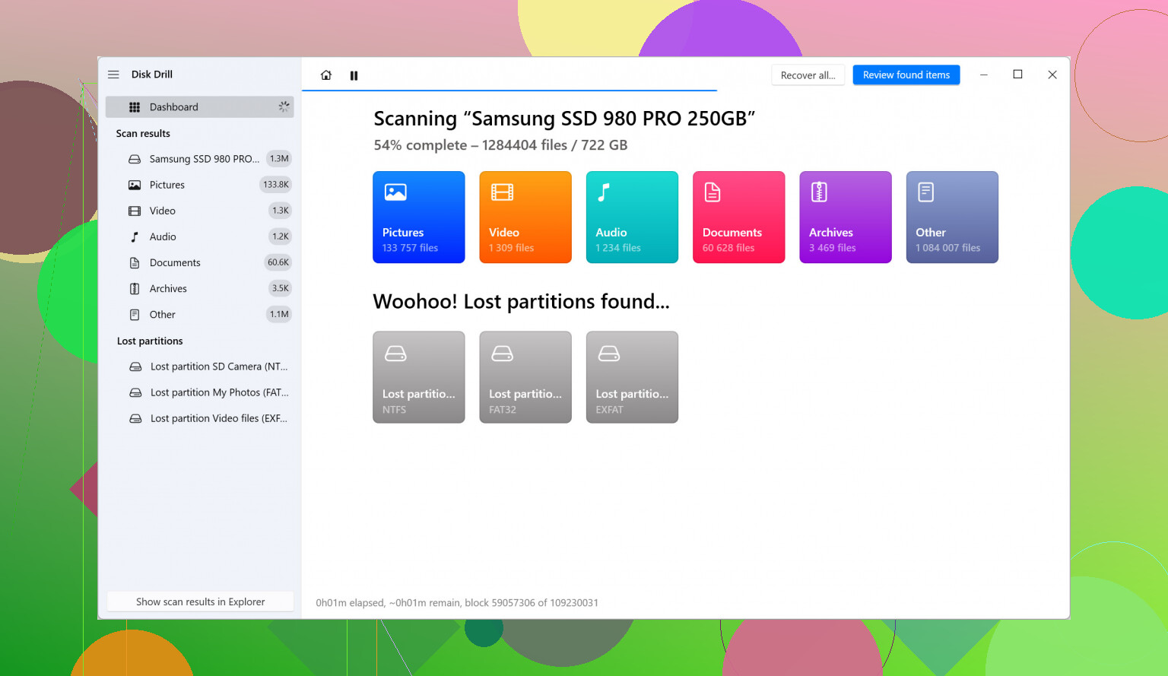This screenshot has width=1168, height=676.
Task: Click the home icon in toolbar
Action: tap(326, 75)
